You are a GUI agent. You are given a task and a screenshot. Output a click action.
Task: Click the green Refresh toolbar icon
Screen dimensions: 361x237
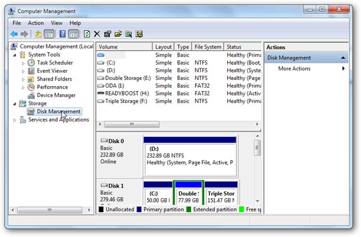[87, 34]
